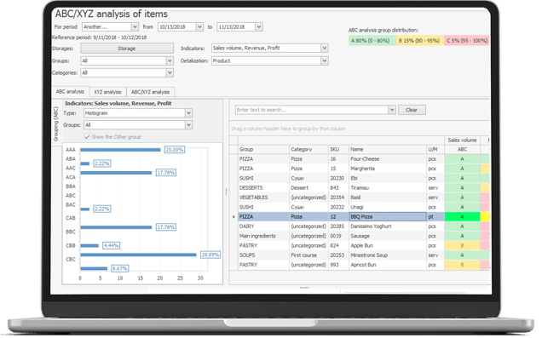Click the DESSERTS group cell
Viewport: 542px width, 338px height.
263,188
